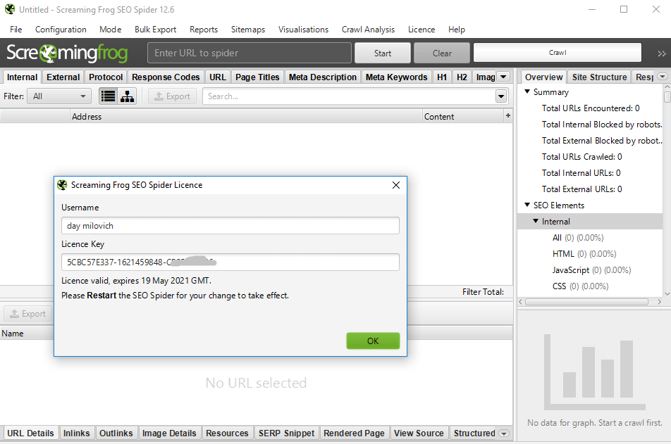This screenshot has height=444, width=671.
Task: Collapse the Summary tree section
Action: pyautogui.click(x=527, y=92)
